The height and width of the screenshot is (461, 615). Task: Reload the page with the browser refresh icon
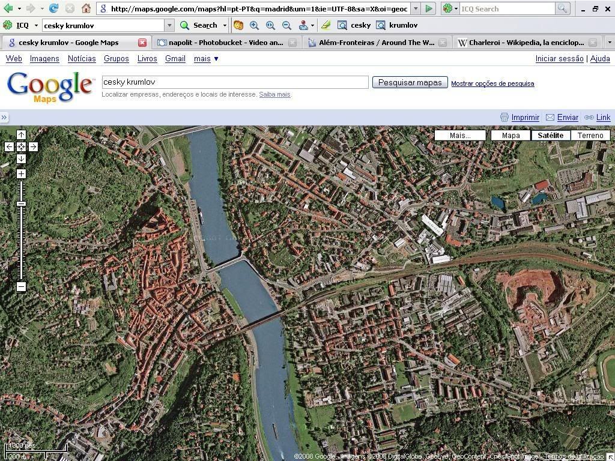[53, 8]
